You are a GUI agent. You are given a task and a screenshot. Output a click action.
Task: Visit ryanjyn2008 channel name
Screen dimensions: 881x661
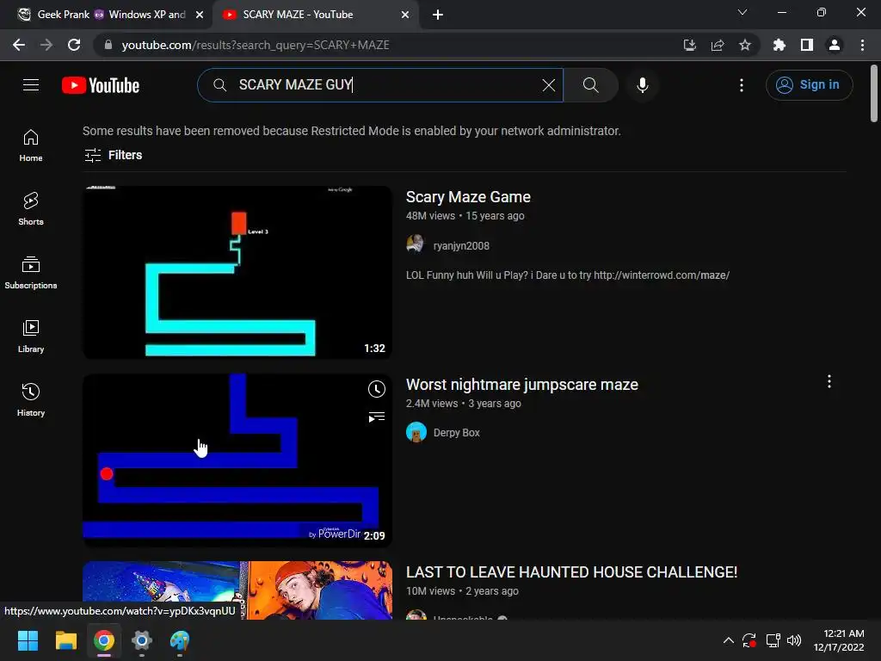pos(461,245)
